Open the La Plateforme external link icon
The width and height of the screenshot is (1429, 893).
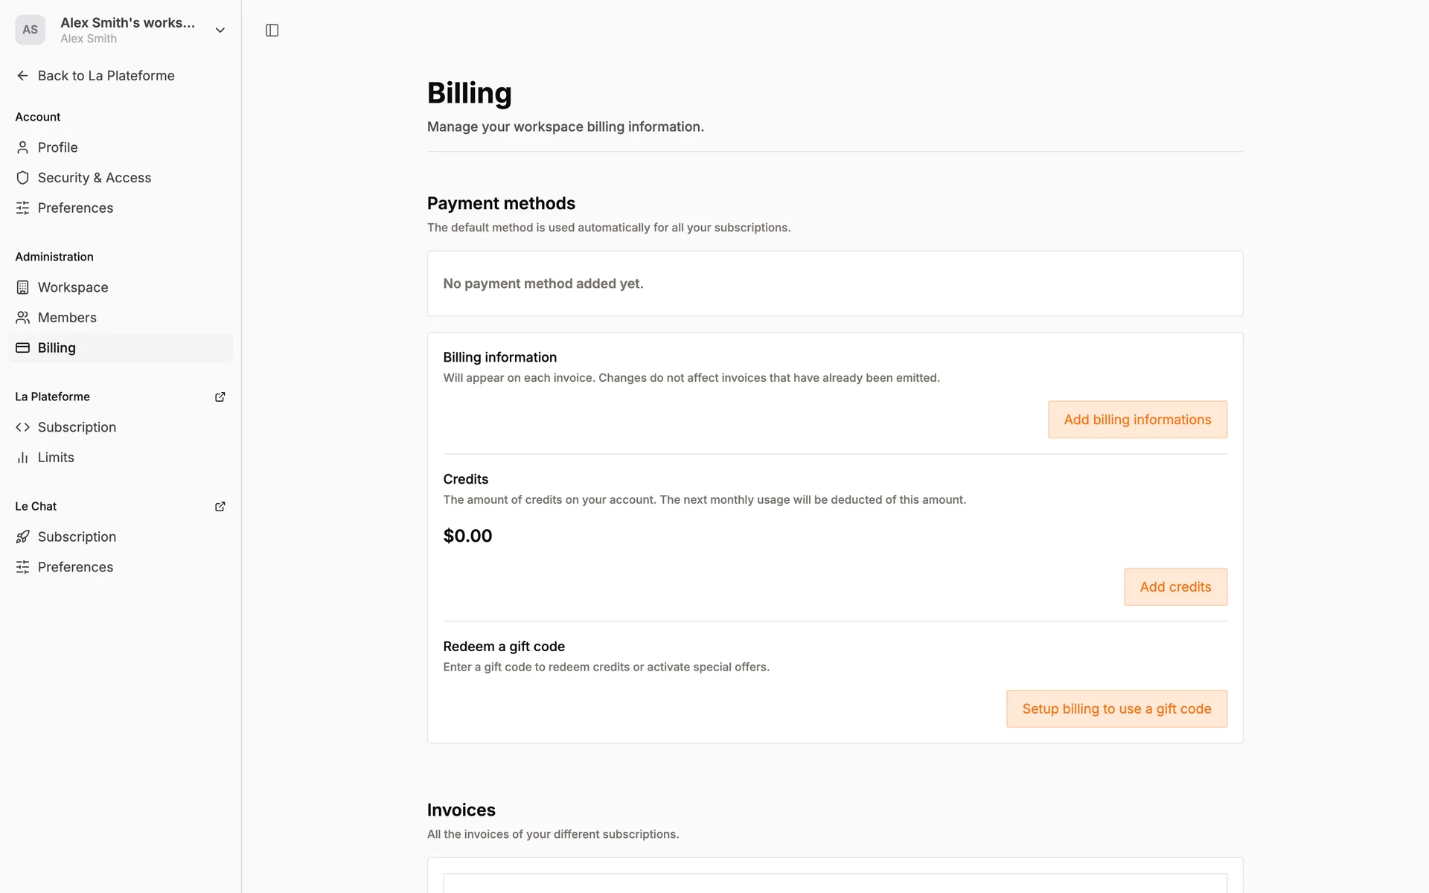[x=220, y=397]
